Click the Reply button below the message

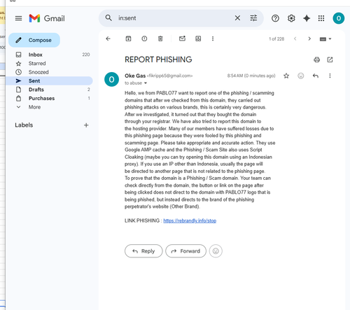coord(143,251)
